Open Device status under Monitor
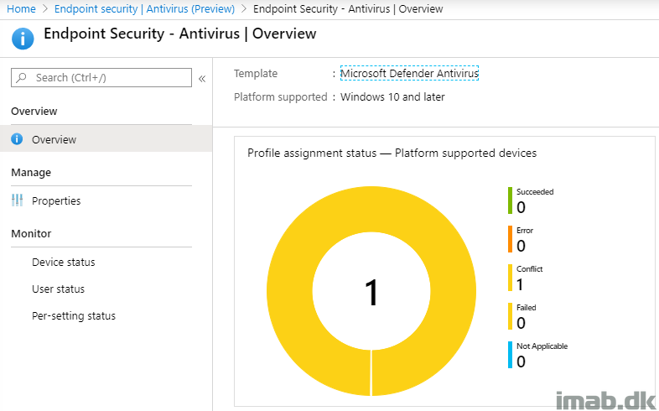The height and width of the screenshot is (411, 659). (64, 263)
